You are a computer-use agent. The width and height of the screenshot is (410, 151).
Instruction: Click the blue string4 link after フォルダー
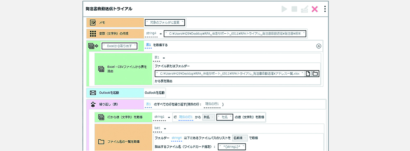[x=177, y=137]
